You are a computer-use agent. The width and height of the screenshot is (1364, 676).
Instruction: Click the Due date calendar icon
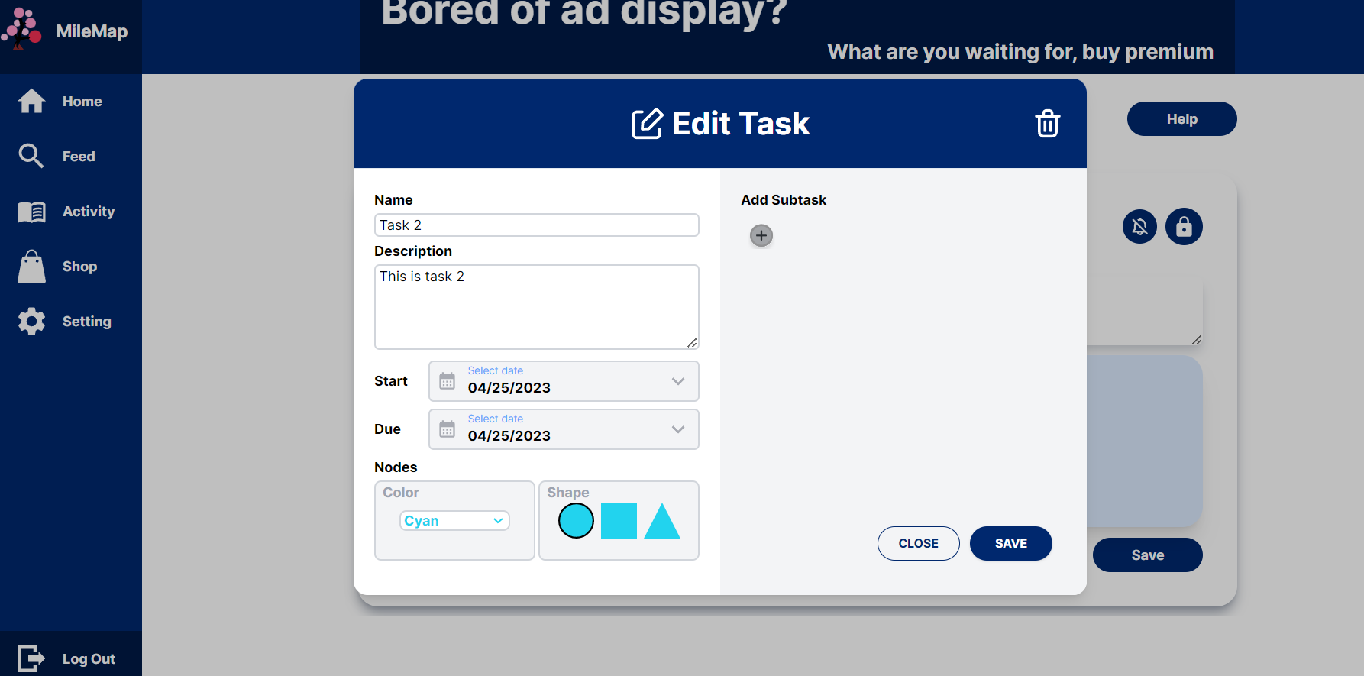click(x=448, y=429)
